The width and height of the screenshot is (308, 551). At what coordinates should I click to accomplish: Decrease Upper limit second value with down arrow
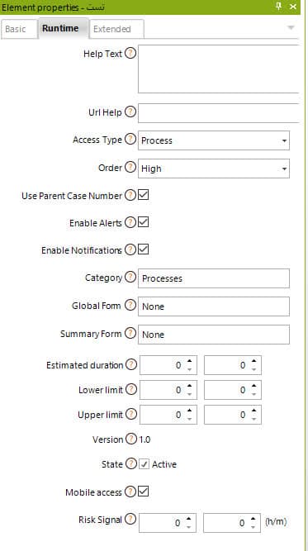pyautogui.click(x=254, y=419)
